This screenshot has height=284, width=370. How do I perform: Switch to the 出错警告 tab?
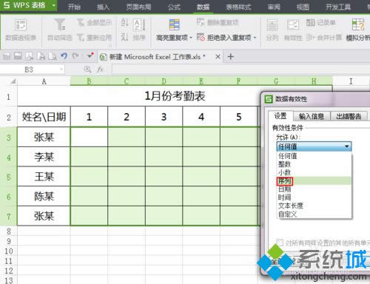(x=349, y=116)
